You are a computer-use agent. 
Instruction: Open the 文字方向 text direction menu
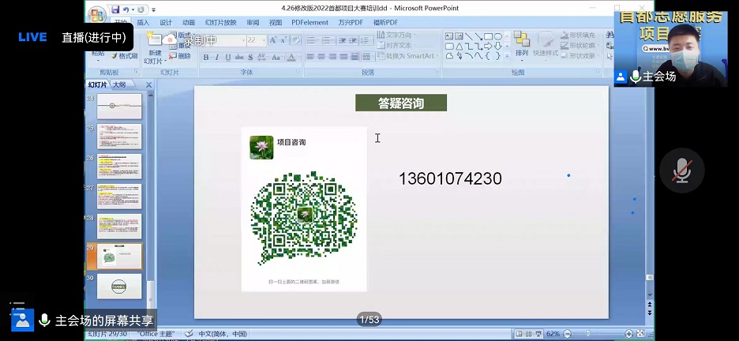pos(396,35)
